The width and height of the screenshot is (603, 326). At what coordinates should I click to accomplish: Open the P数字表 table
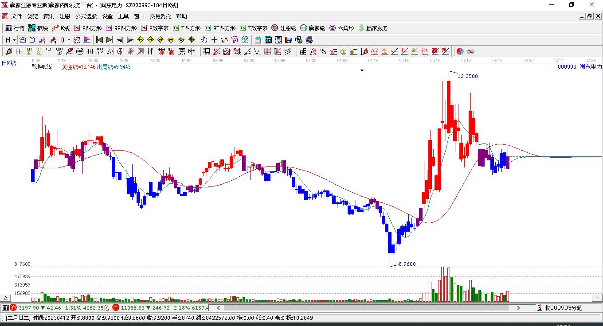tap(155, 28)
